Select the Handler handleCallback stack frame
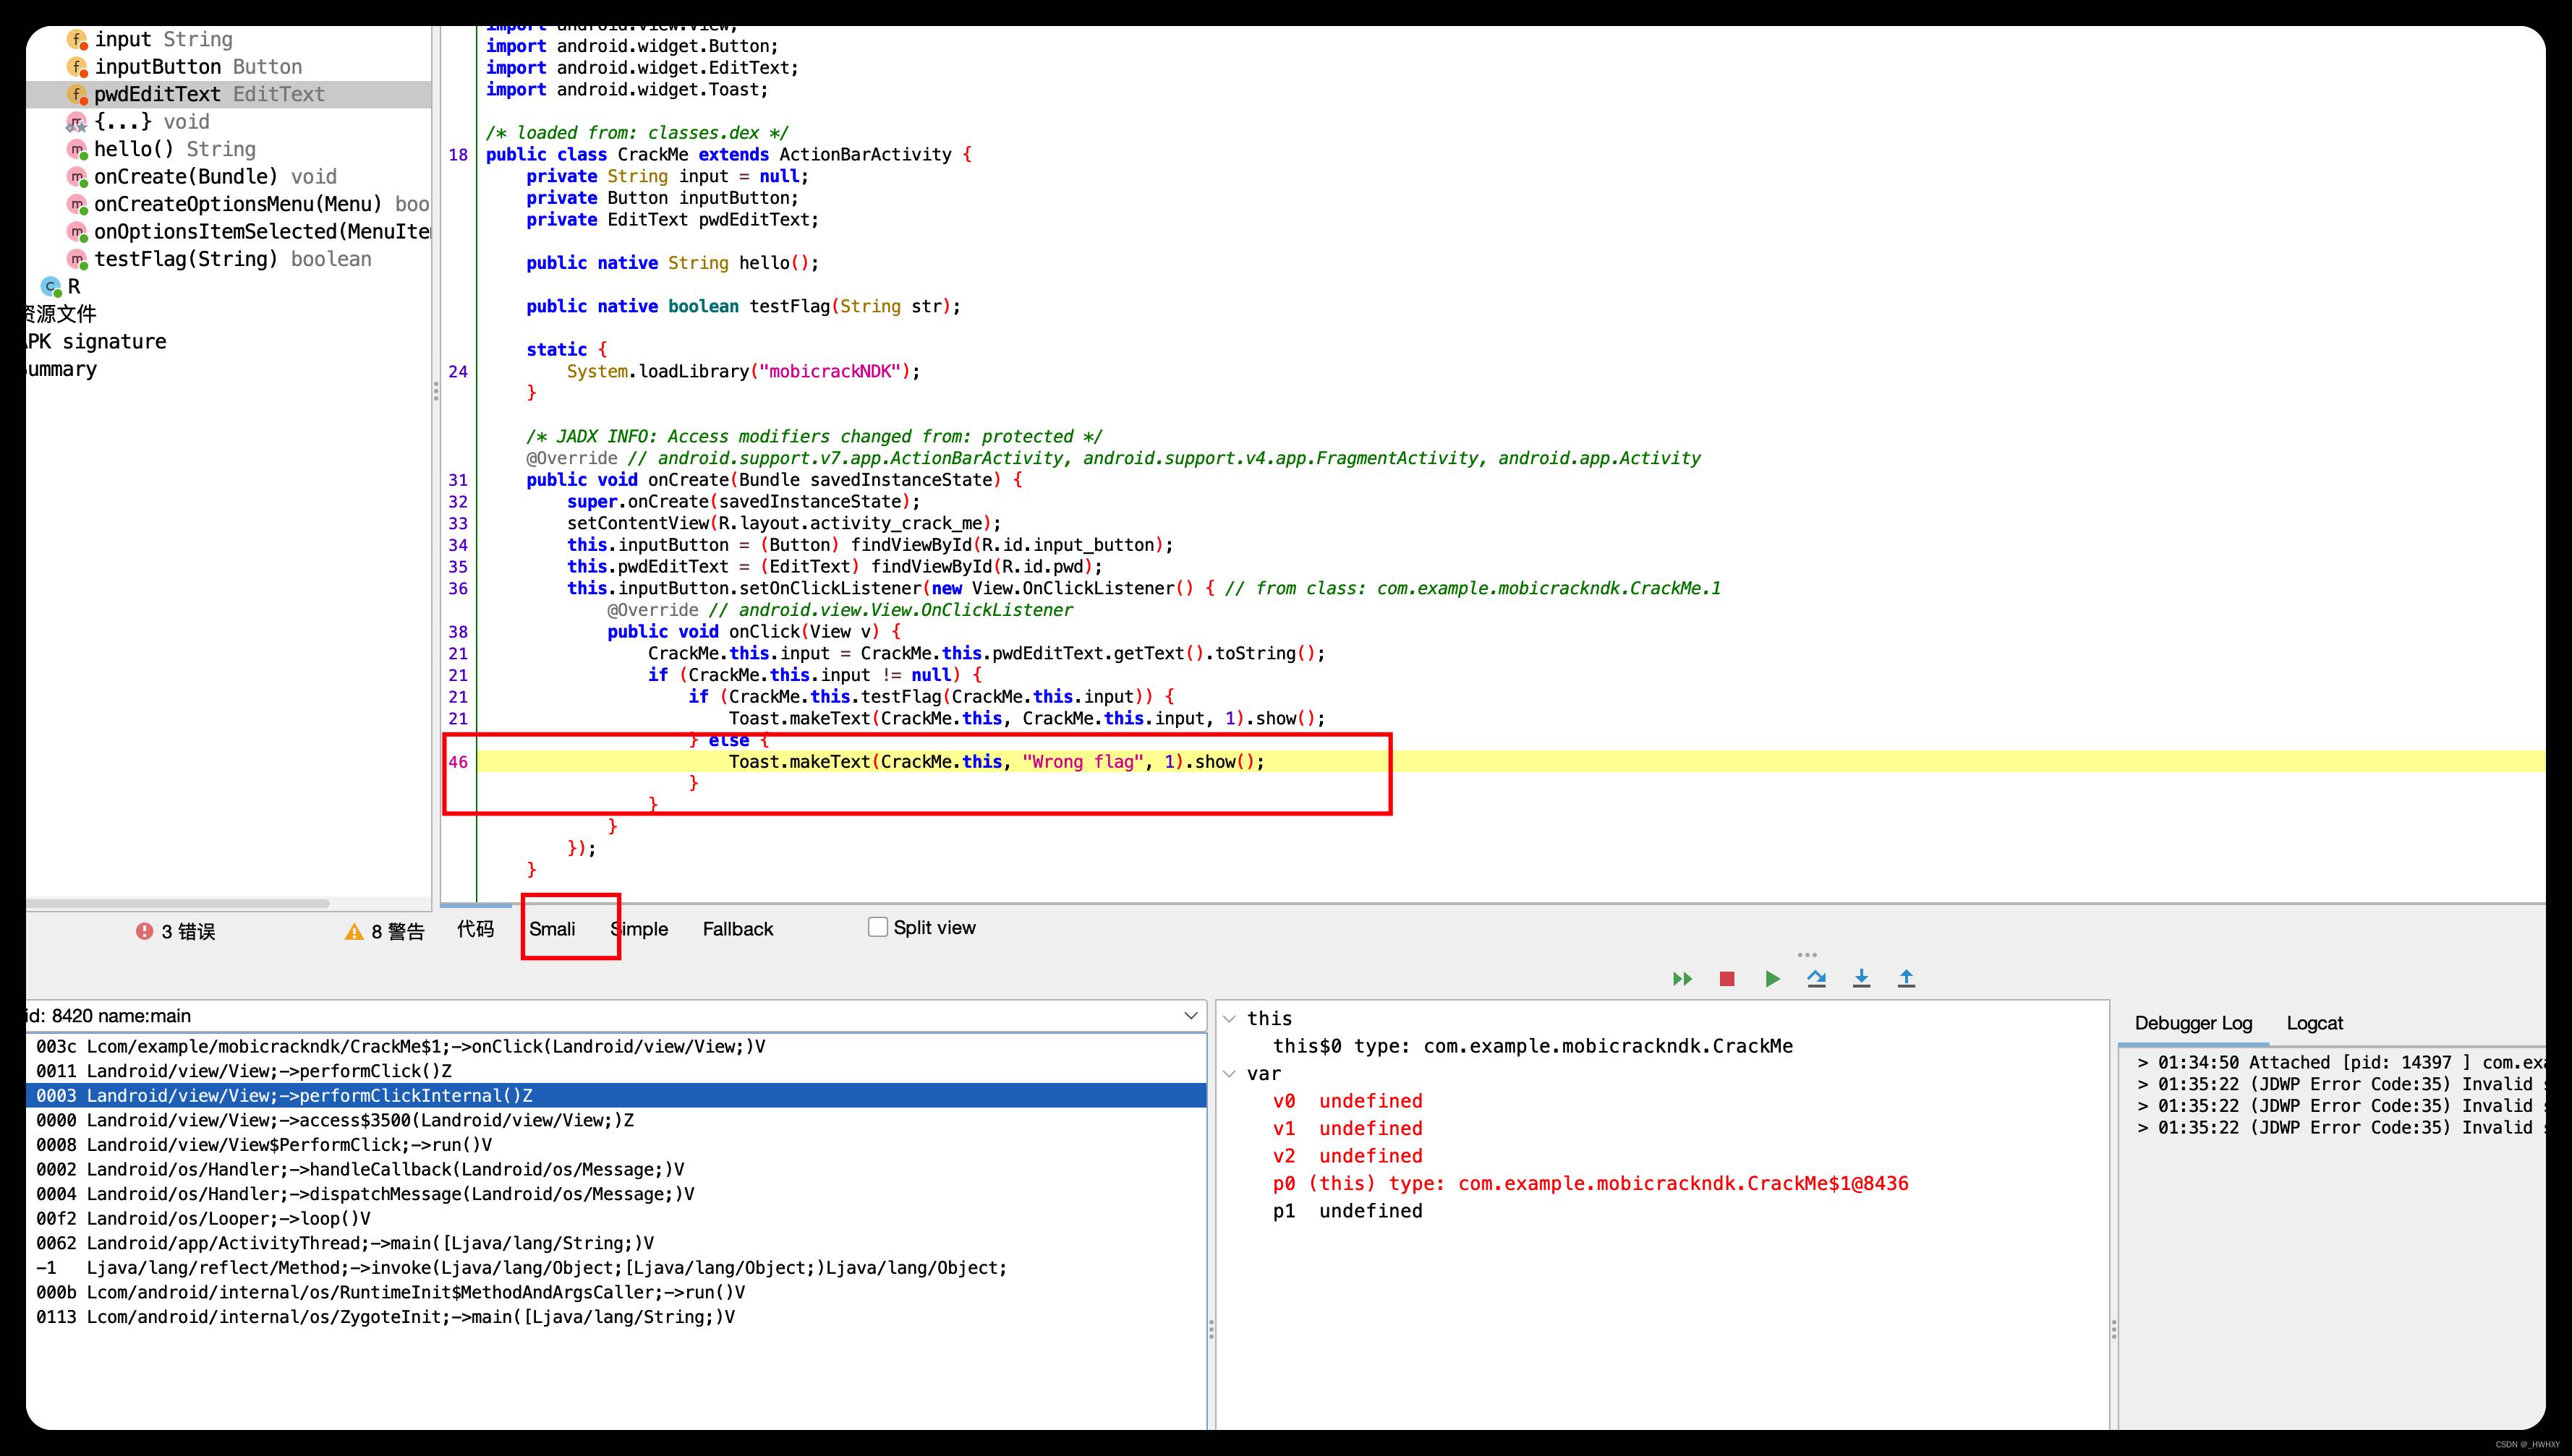The image size is (2572, 1456). tap(616, 1170)
